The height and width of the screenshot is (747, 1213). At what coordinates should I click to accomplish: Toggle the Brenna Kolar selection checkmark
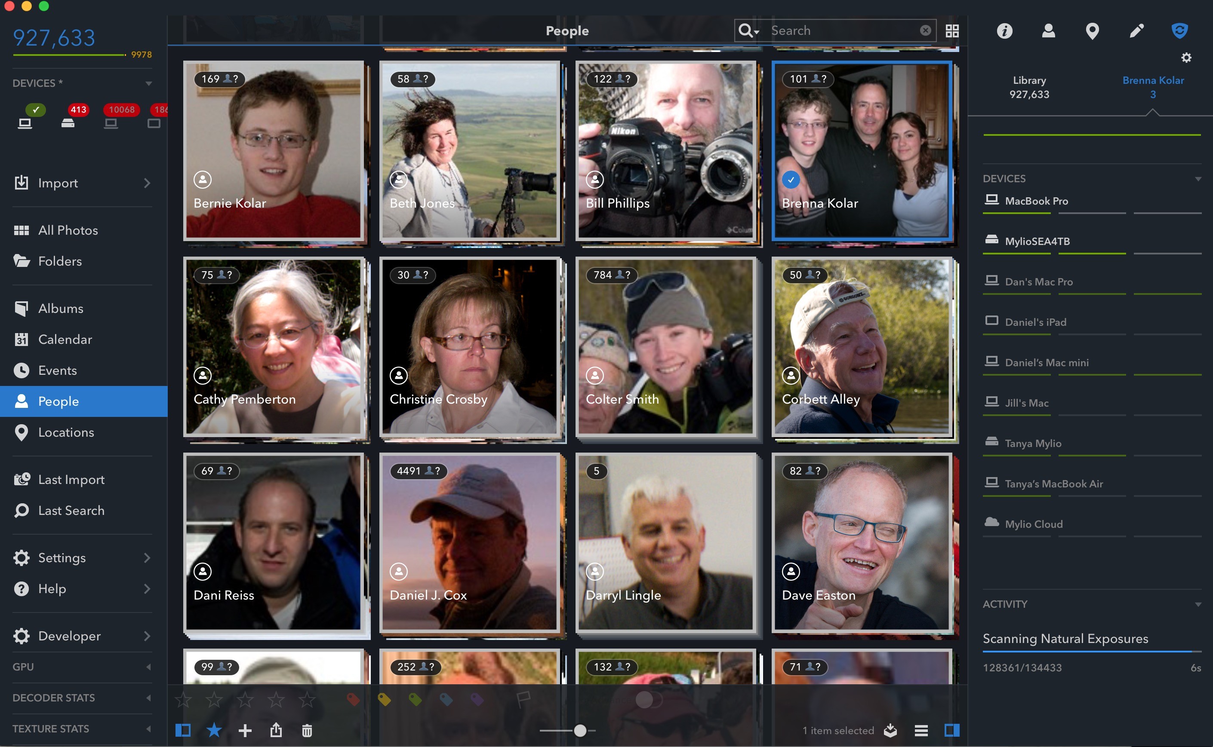791,180
